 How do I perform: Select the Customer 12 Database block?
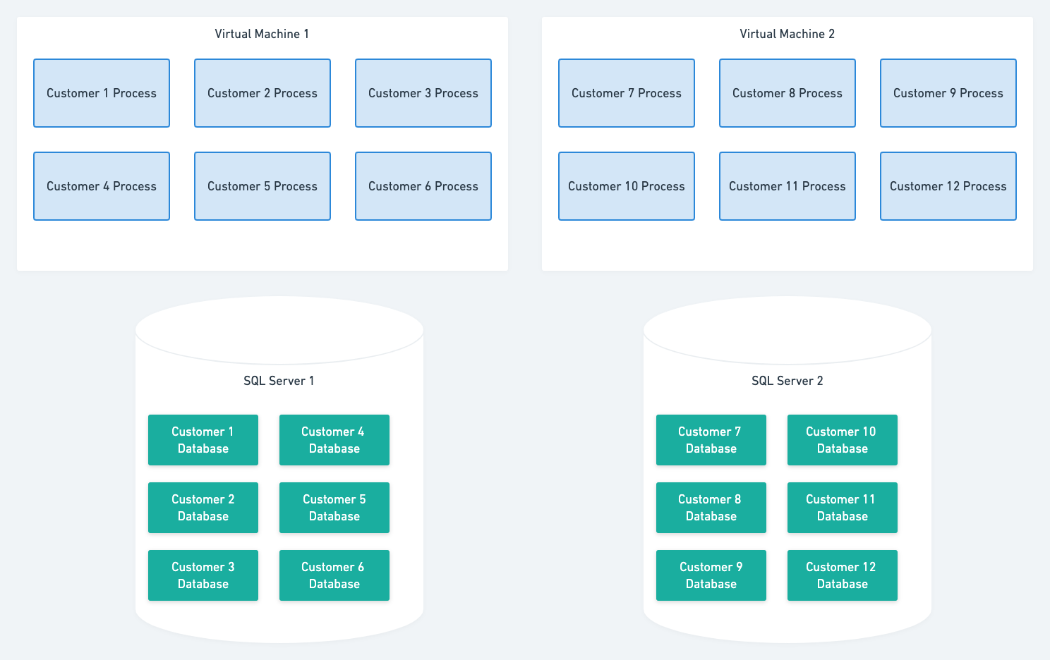(x=842, y=575)
